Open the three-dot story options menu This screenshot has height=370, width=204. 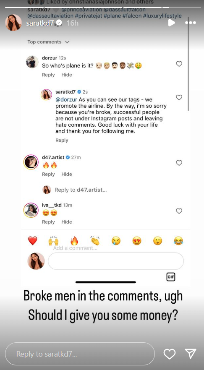coord(190,23)
